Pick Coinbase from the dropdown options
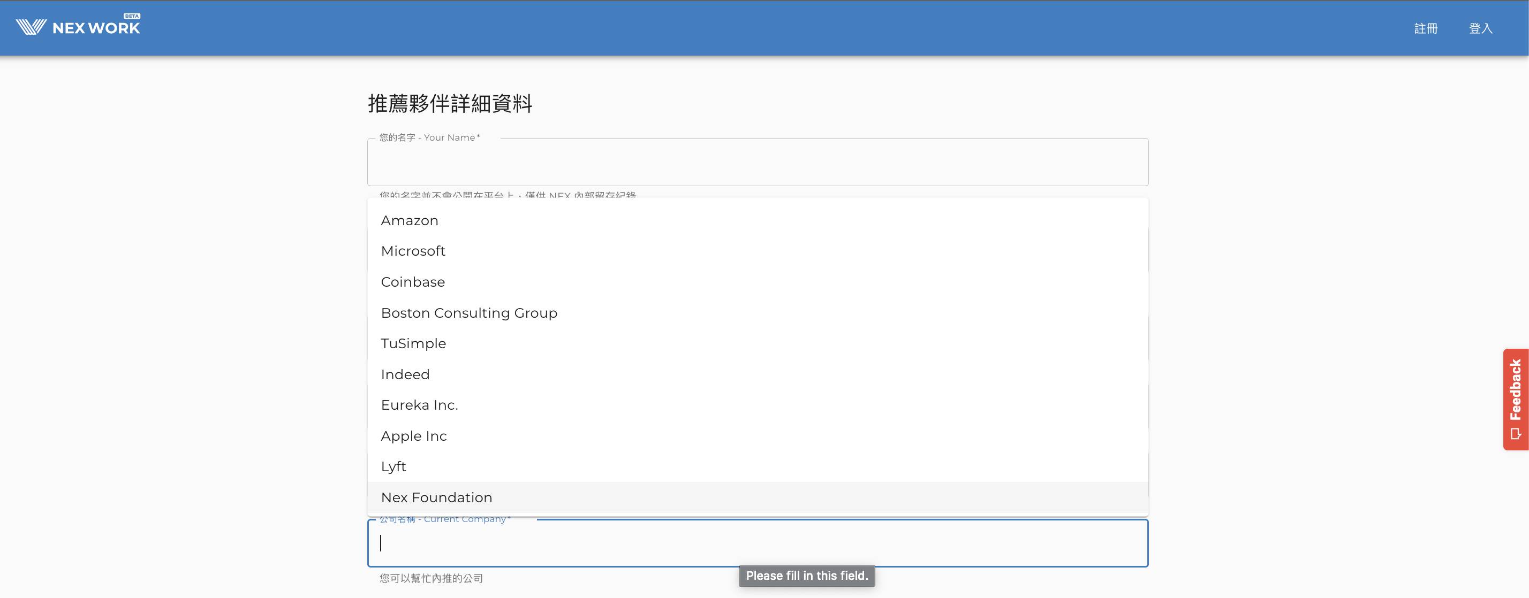 pyautogui.click(x=413, y=282)
